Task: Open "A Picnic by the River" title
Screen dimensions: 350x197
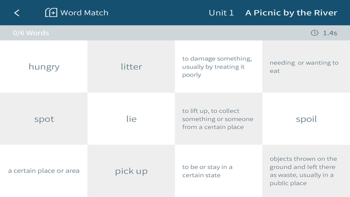Action: point(291,13)
